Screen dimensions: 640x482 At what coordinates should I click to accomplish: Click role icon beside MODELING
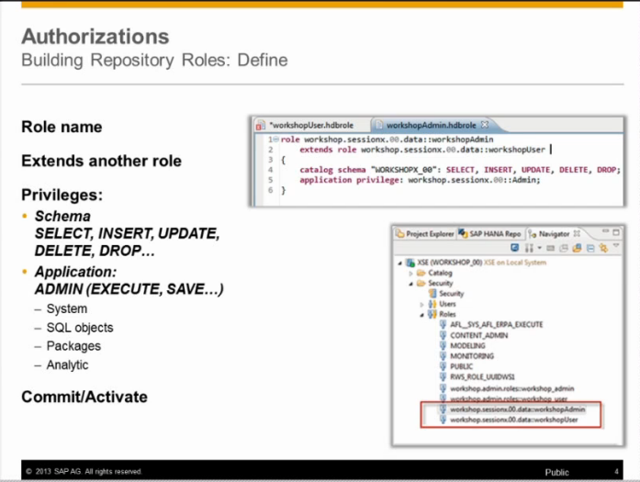point(443,345)
